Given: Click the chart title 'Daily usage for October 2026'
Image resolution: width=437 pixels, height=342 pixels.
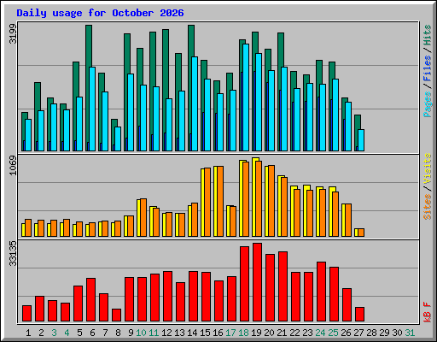Looking at the screenshot, I should (x=100, y=13).
